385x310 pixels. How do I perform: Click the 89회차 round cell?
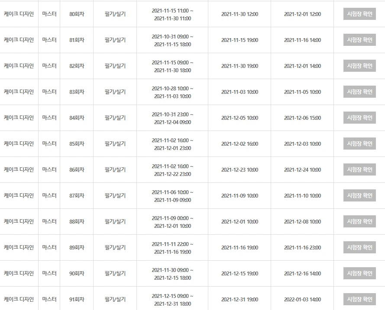(77, 247)
